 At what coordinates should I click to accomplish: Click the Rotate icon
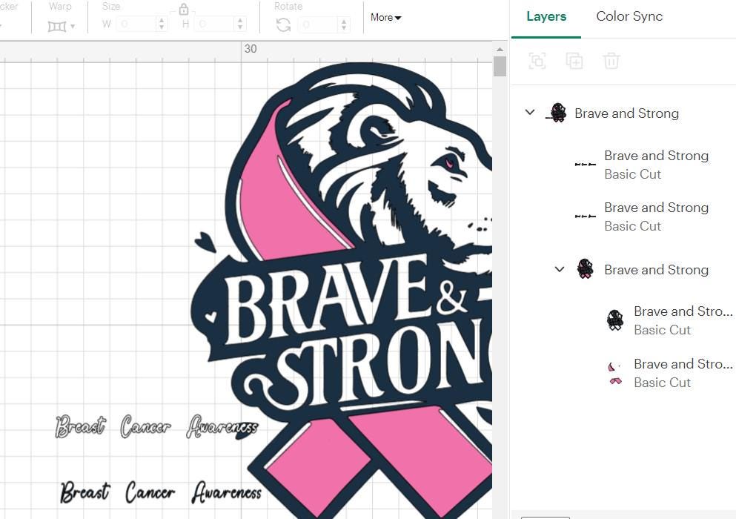(x=284, y=24)
